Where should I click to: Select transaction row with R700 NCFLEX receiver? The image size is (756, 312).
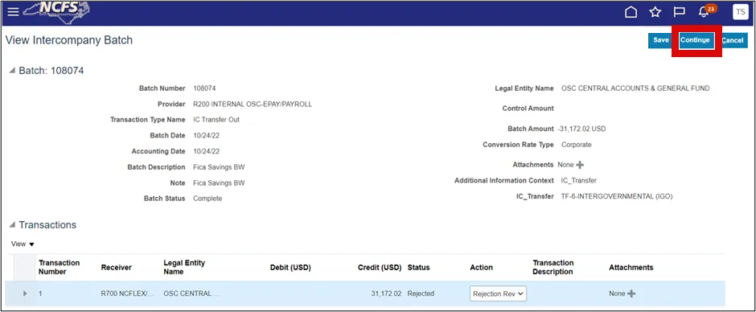point(365,294)
